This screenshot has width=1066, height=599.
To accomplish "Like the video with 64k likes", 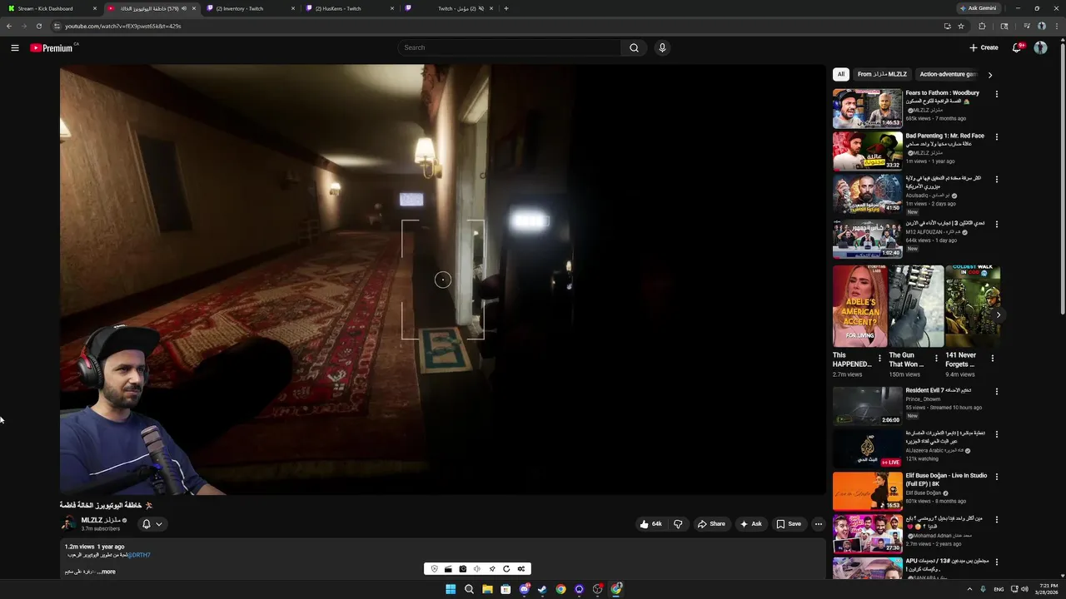I will (x=650, y=524).
